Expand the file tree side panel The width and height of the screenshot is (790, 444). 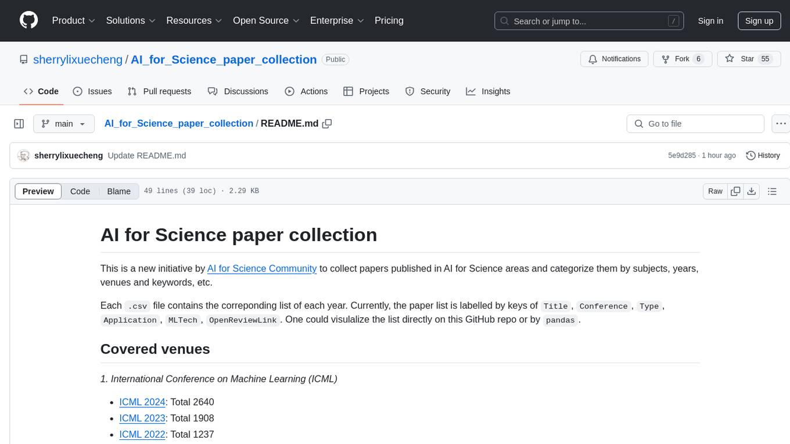(19, 124)
